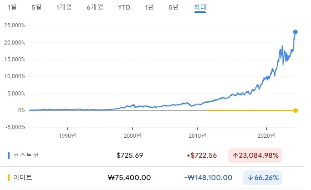Image resolution: width=311 pixels, height=190 pixels.
Task: Click the yellow 이마트 legend color bar
Action: (x=9, y=178)
